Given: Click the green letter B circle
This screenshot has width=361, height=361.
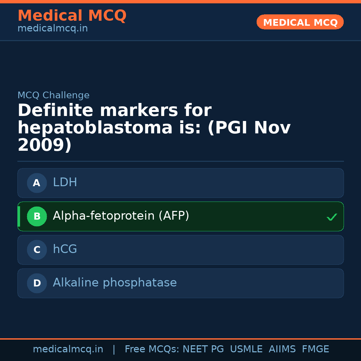Looking at the screenshot, I should point(37,216).
